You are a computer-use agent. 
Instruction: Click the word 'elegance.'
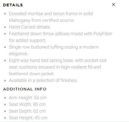pyautogui.click(x=19, y=54)
